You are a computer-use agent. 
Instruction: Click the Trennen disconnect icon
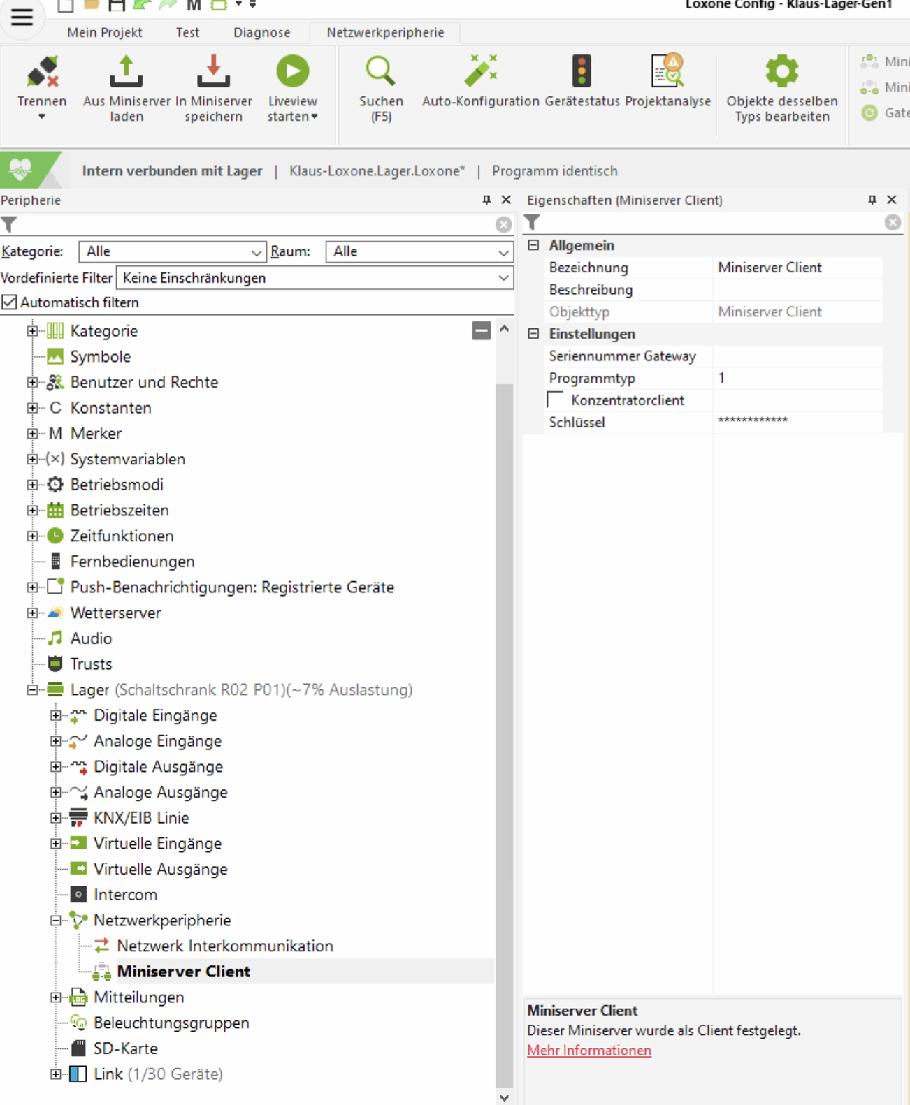42,72
